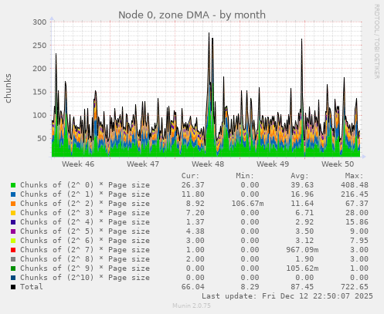Click legend label 'Chunks of (2^10) * Page size'

click(x=85, y=278)
